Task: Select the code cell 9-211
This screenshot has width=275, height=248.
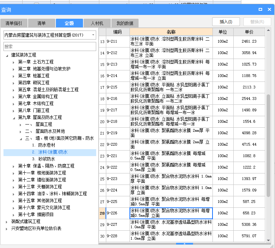Action: pyautogui.click(x=118, y=41)
